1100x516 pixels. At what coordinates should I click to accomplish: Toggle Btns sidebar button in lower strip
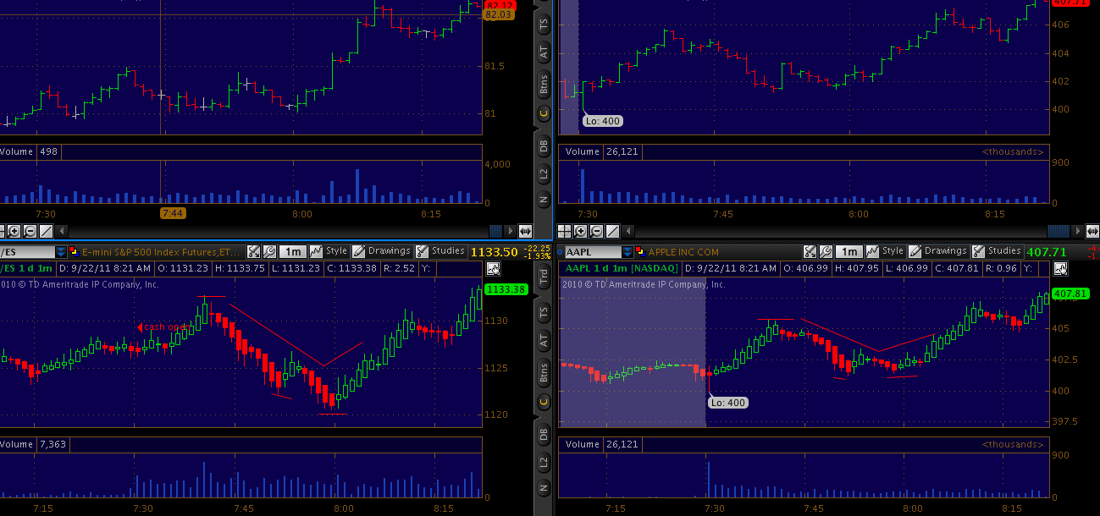click(544, 372)
